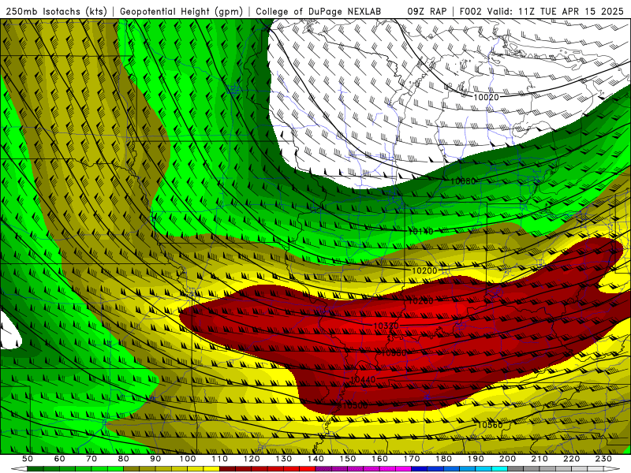Click the 50 value on the color scale
The width and height of the screenshot is (631, 473).
pos(28,459)
